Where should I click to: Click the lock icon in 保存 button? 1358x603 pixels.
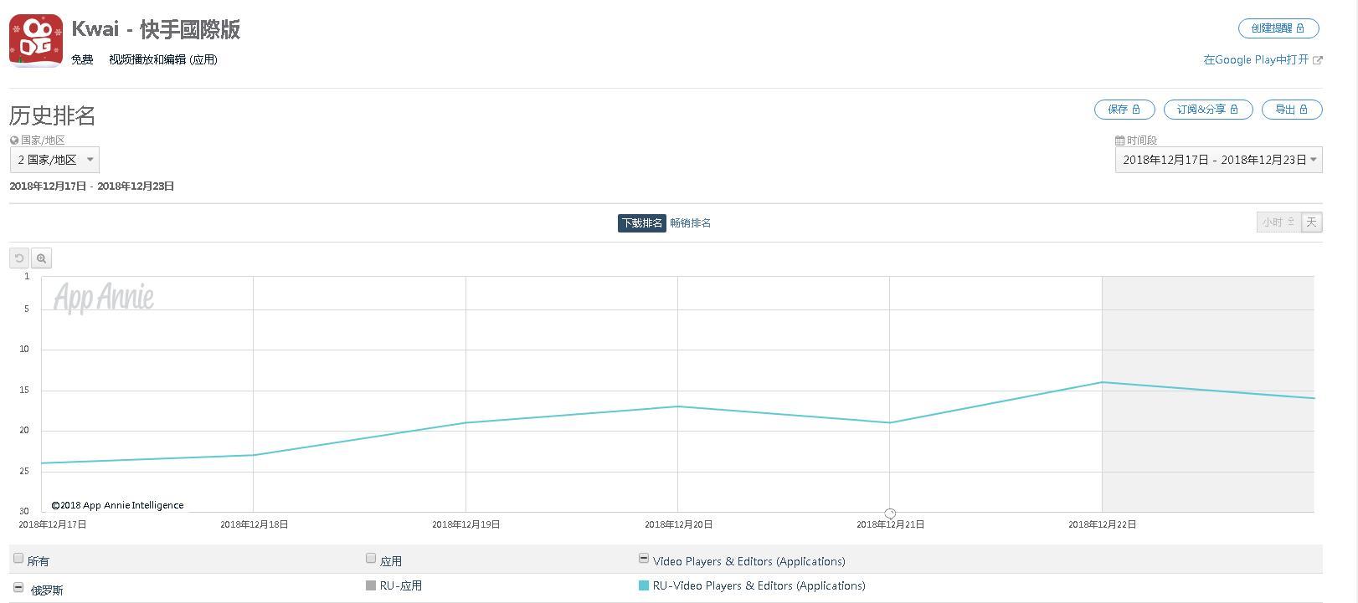pyautogui.click(x=1136, y=110)
